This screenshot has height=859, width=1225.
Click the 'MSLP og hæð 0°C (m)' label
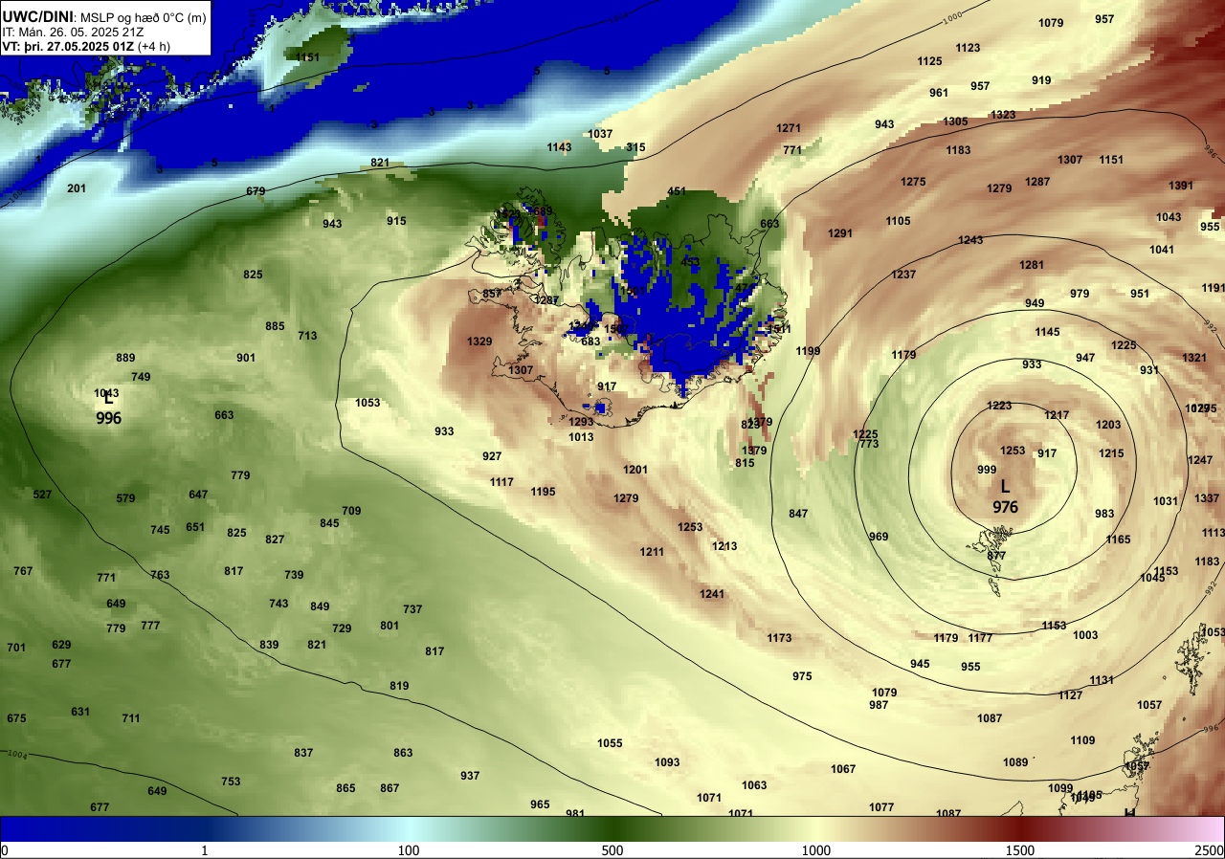point(143,16)
